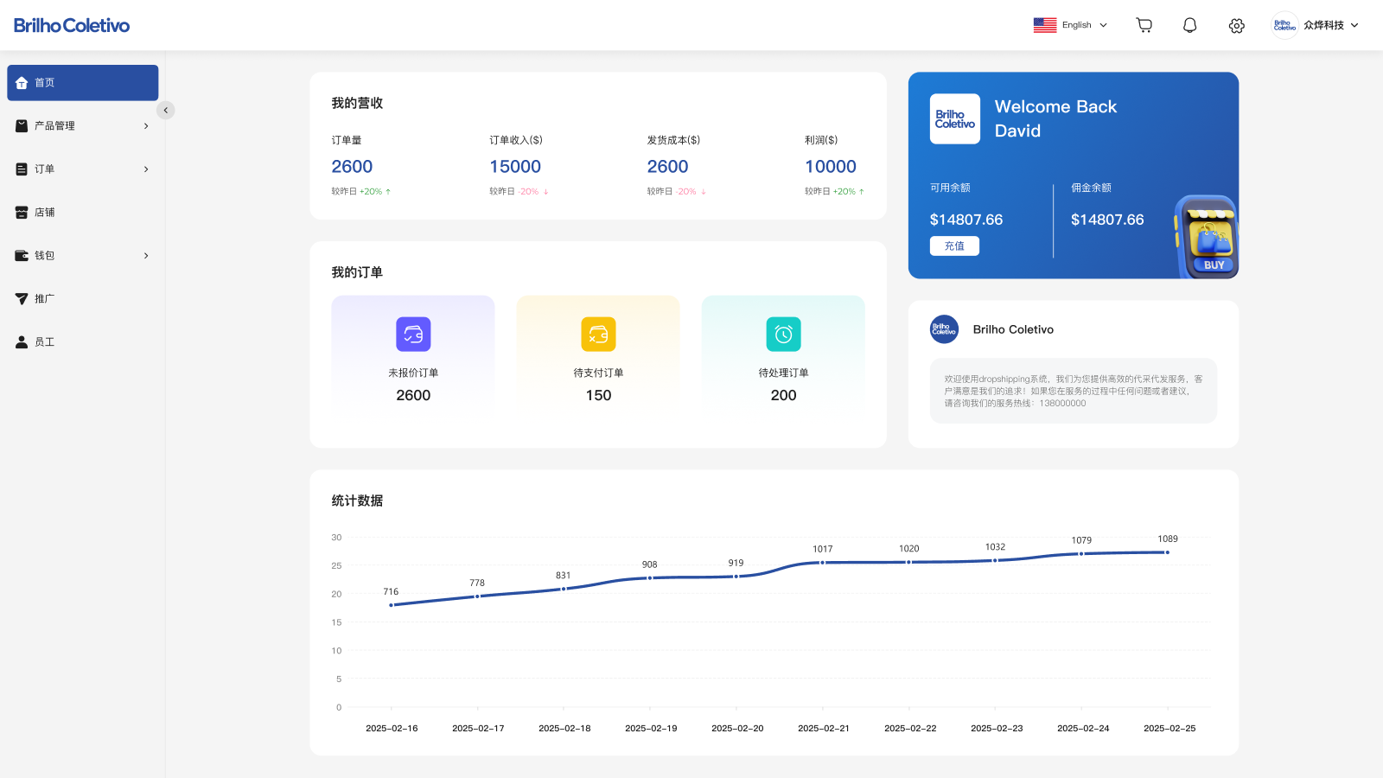Click the 未报价订单 purple order icon
Viewport: 1383px width, 778px height.
click(412, 335)
